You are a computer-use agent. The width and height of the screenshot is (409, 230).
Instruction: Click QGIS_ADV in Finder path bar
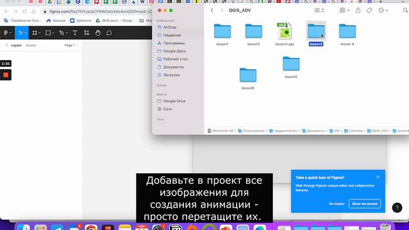click(x=378, y=131)
